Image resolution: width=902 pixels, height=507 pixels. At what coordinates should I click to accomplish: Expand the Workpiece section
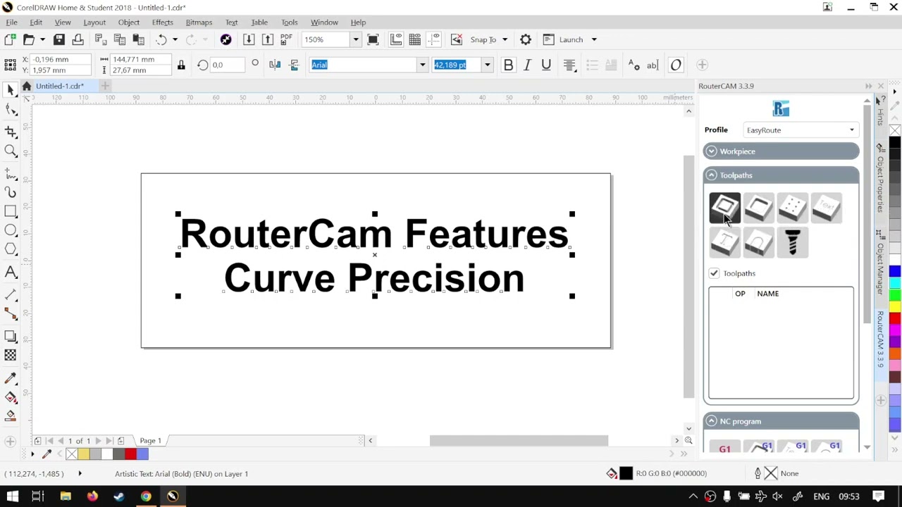click(x=781, y=151)
